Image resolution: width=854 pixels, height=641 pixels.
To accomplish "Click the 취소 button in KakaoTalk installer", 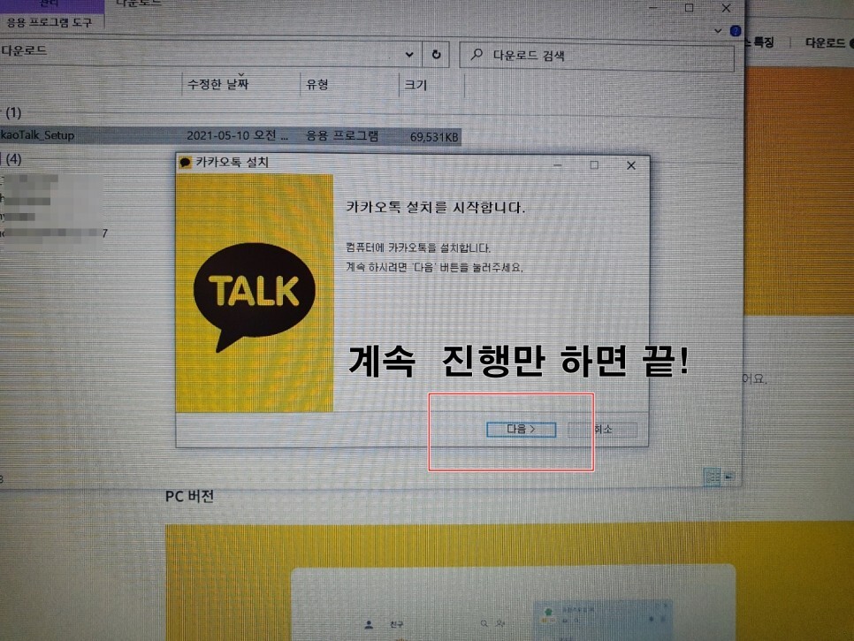I will pos(602,429).
